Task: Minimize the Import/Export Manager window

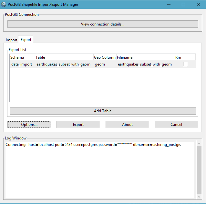Action: pyautogui.click(x=169, y=5)
